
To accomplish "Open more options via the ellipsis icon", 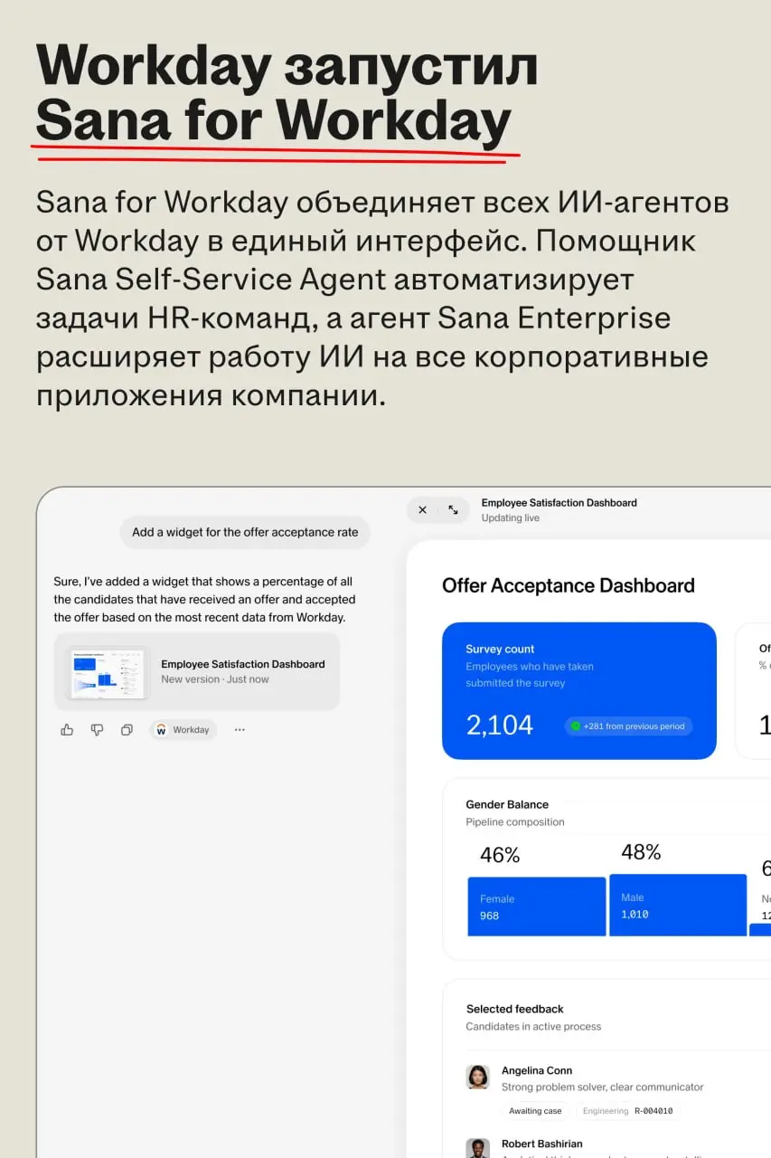I will click(239, 729).
